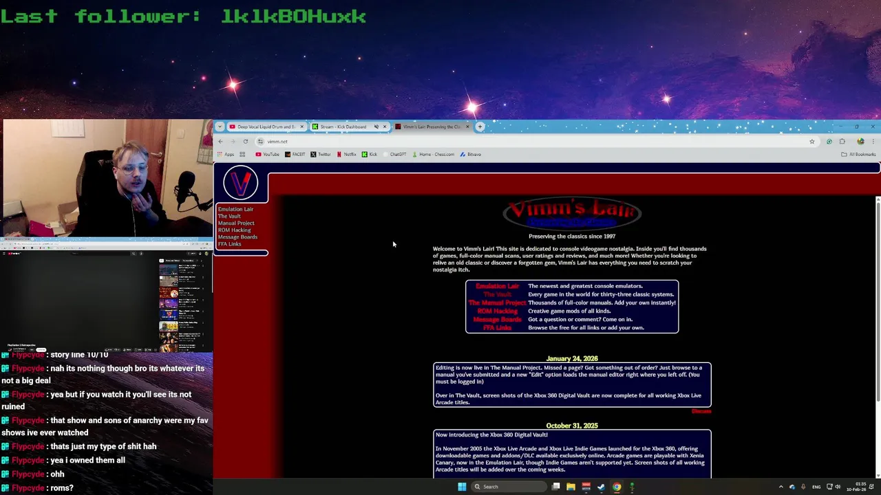The width and height of the screenshot is (881, 495).
Task: Click the red FFA Links link in the table
Action: tap(497, 327)
